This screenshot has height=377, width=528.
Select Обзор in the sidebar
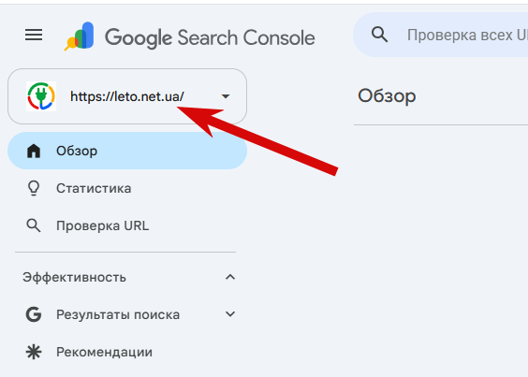click(x=127, y=151)
